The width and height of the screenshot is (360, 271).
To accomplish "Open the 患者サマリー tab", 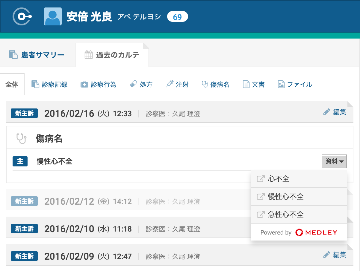I will (x=37, y=55).
